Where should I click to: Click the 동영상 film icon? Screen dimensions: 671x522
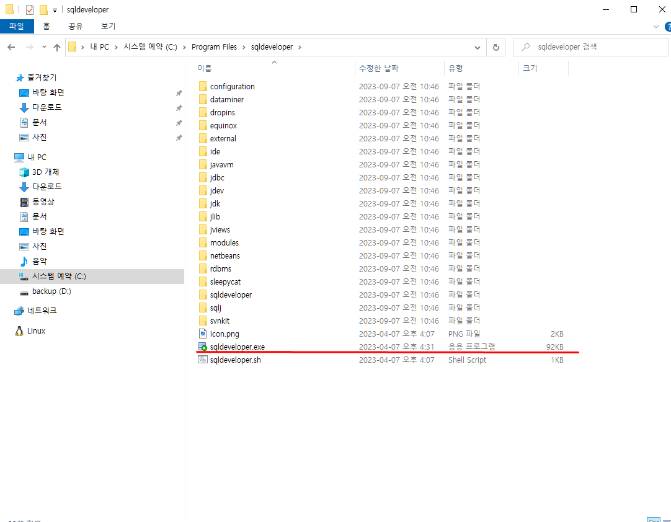pos(24,202)
